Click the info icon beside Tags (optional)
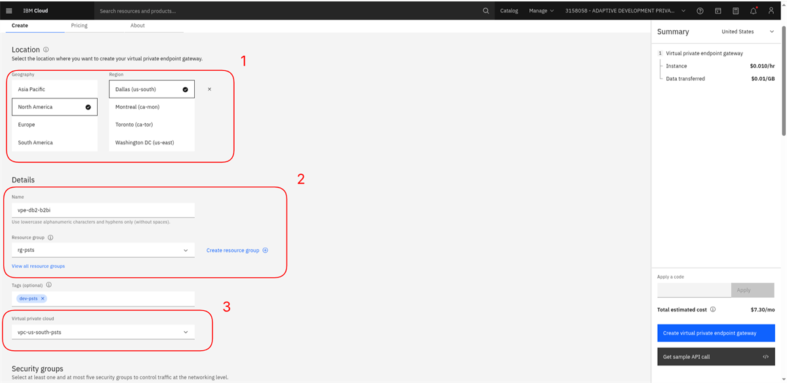The image size is (787, 383). pos(49,285)
